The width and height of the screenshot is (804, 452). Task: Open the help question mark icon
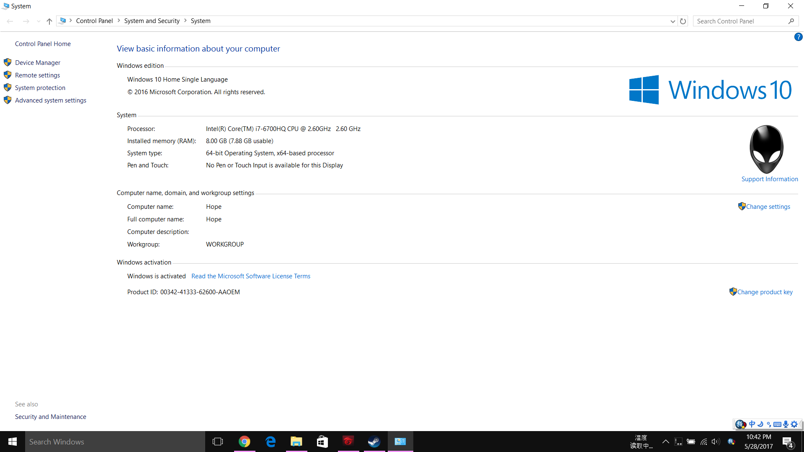tap(798, 37)
